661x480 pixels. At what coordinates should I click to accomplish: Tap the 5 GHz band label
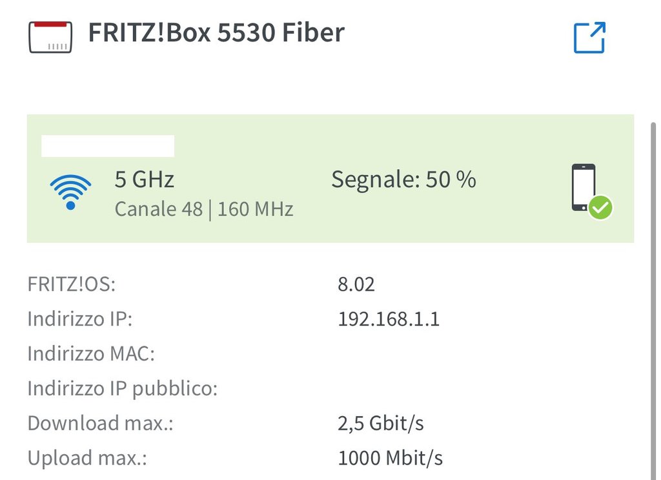click(145, 179)
